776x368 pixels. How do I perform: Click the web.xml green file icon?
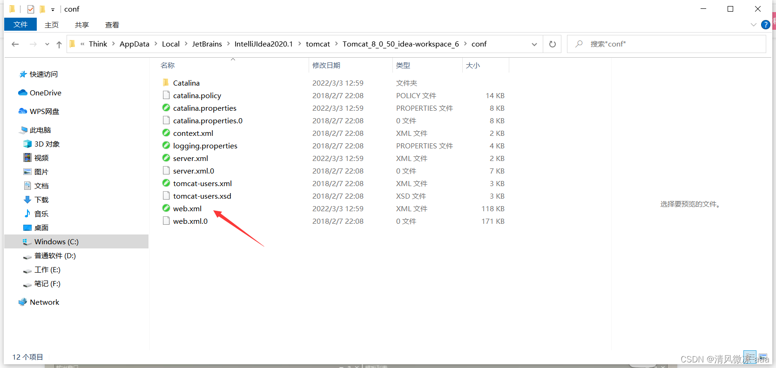[166, 208]
